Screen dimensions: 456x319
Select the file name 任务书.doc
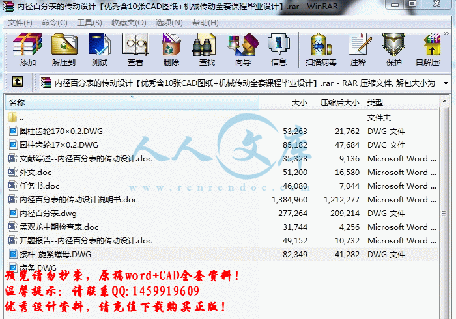point(40,186)
